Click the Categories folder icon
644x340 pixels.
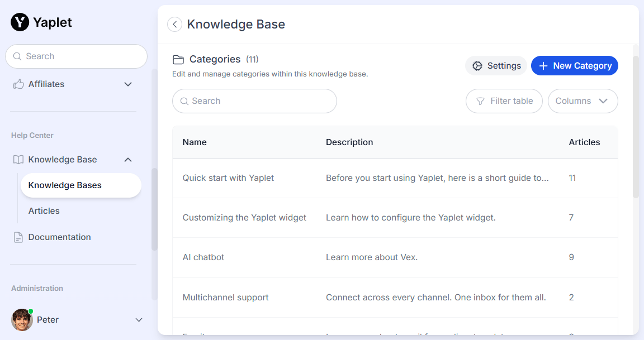coord(178,60)
